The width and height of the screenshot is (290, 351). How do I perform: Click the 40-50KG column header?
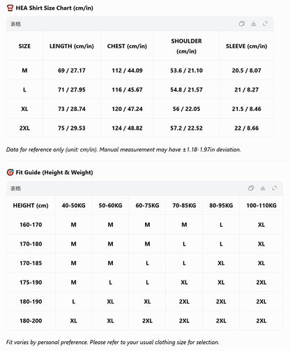(73, 205)
